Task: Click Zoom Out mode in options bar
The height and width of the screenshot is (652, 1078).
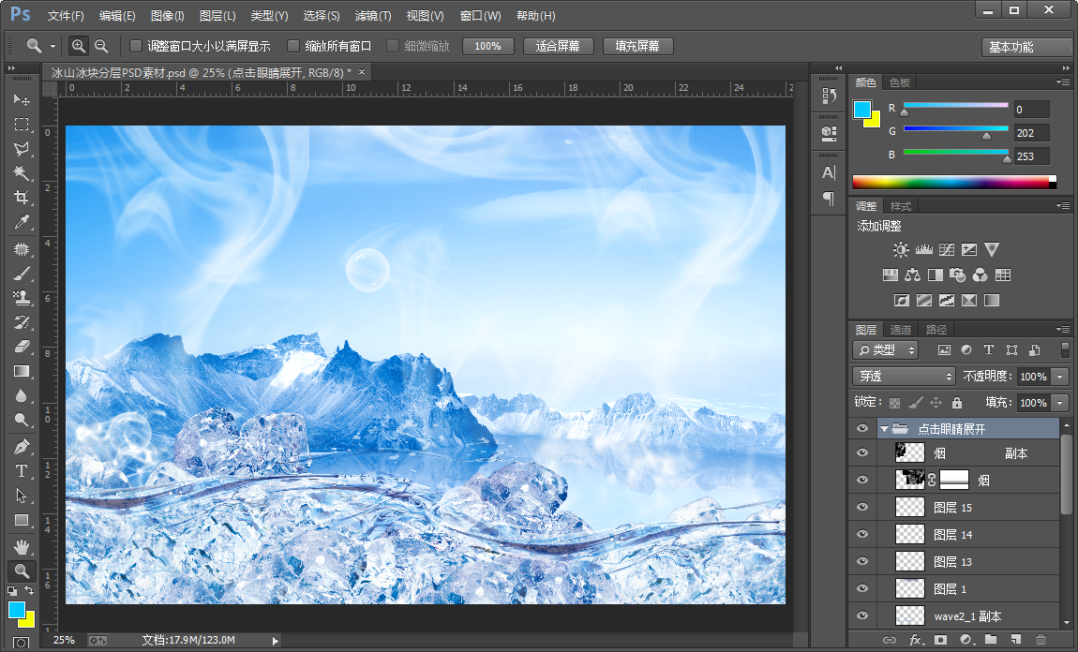Action: [101, 46]
